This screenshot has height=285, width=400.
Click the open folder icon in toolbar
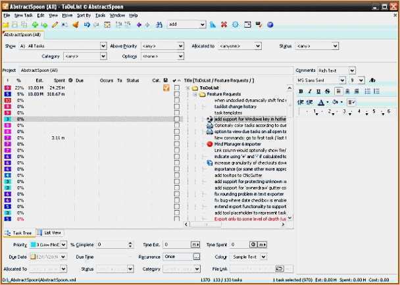point(6,24)
